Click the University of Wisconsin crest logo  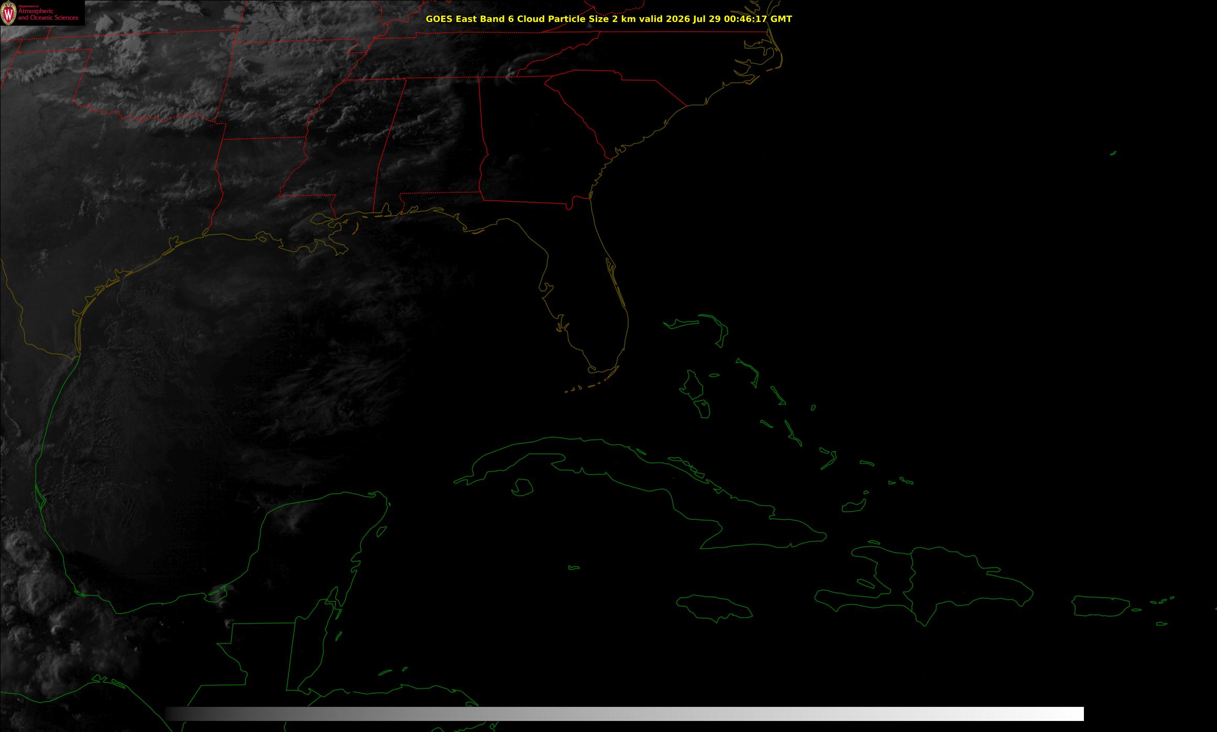click(x=9, y=13)
